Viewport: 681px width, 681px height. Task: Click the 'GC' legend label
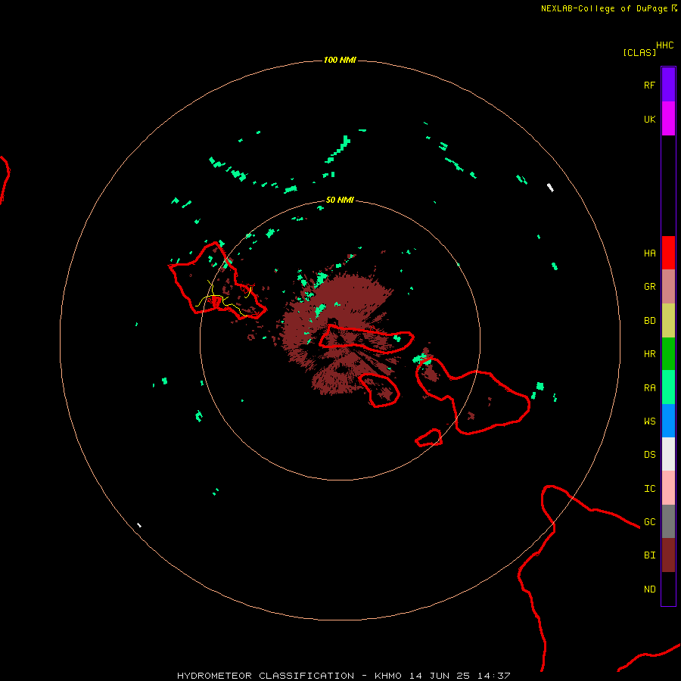point(649,522)
